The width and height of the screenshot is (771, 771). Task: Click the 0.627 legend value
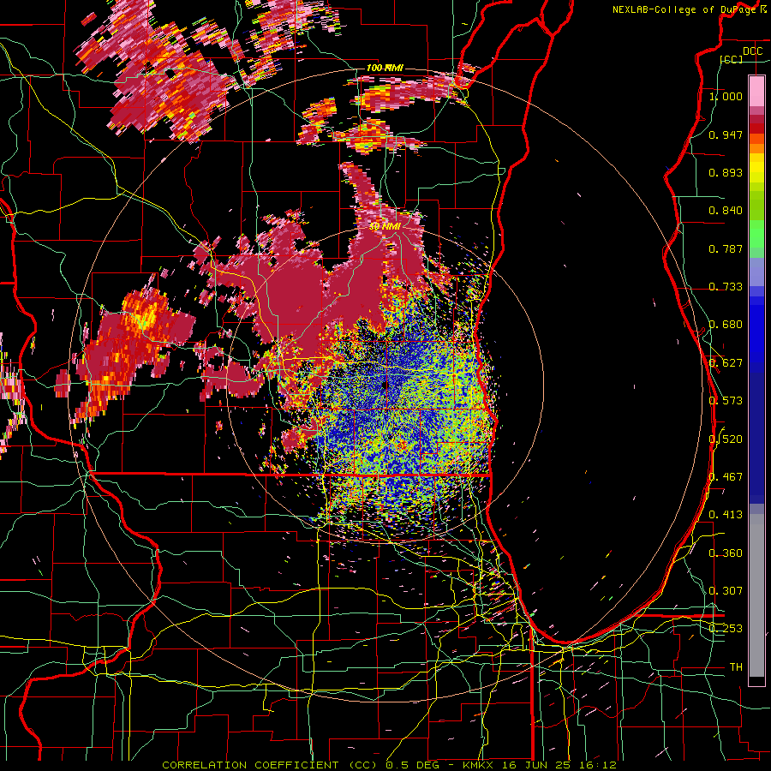coord(726,363)
